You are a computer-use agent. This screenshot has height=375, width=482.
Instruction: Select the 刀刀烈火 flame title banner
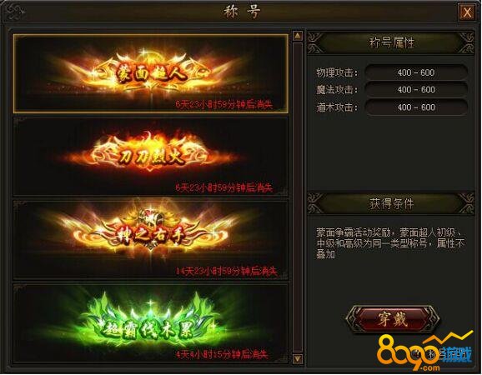coord(151,156)
